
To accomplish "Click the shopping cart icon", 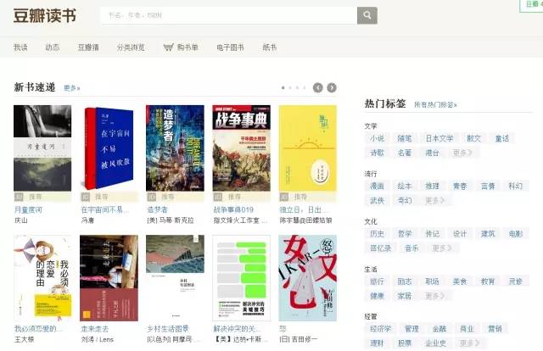I will click(x=168, y=47).
